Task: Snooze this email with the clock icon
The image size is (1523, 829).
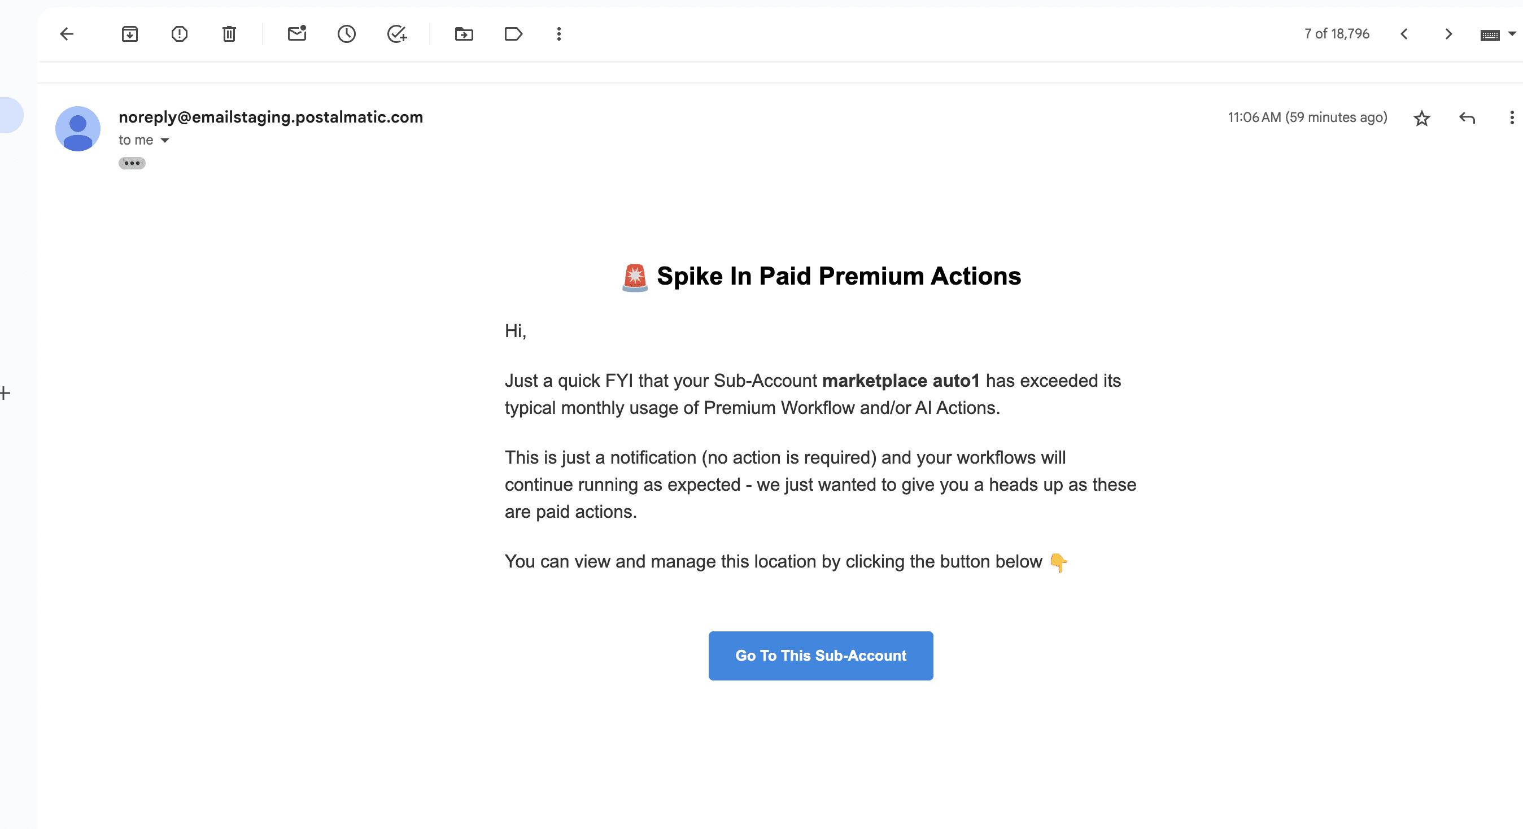Action: (347, 34)
